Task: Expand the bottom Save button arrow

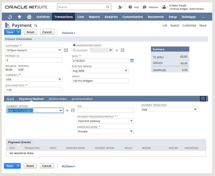Action: coord(18,166)
